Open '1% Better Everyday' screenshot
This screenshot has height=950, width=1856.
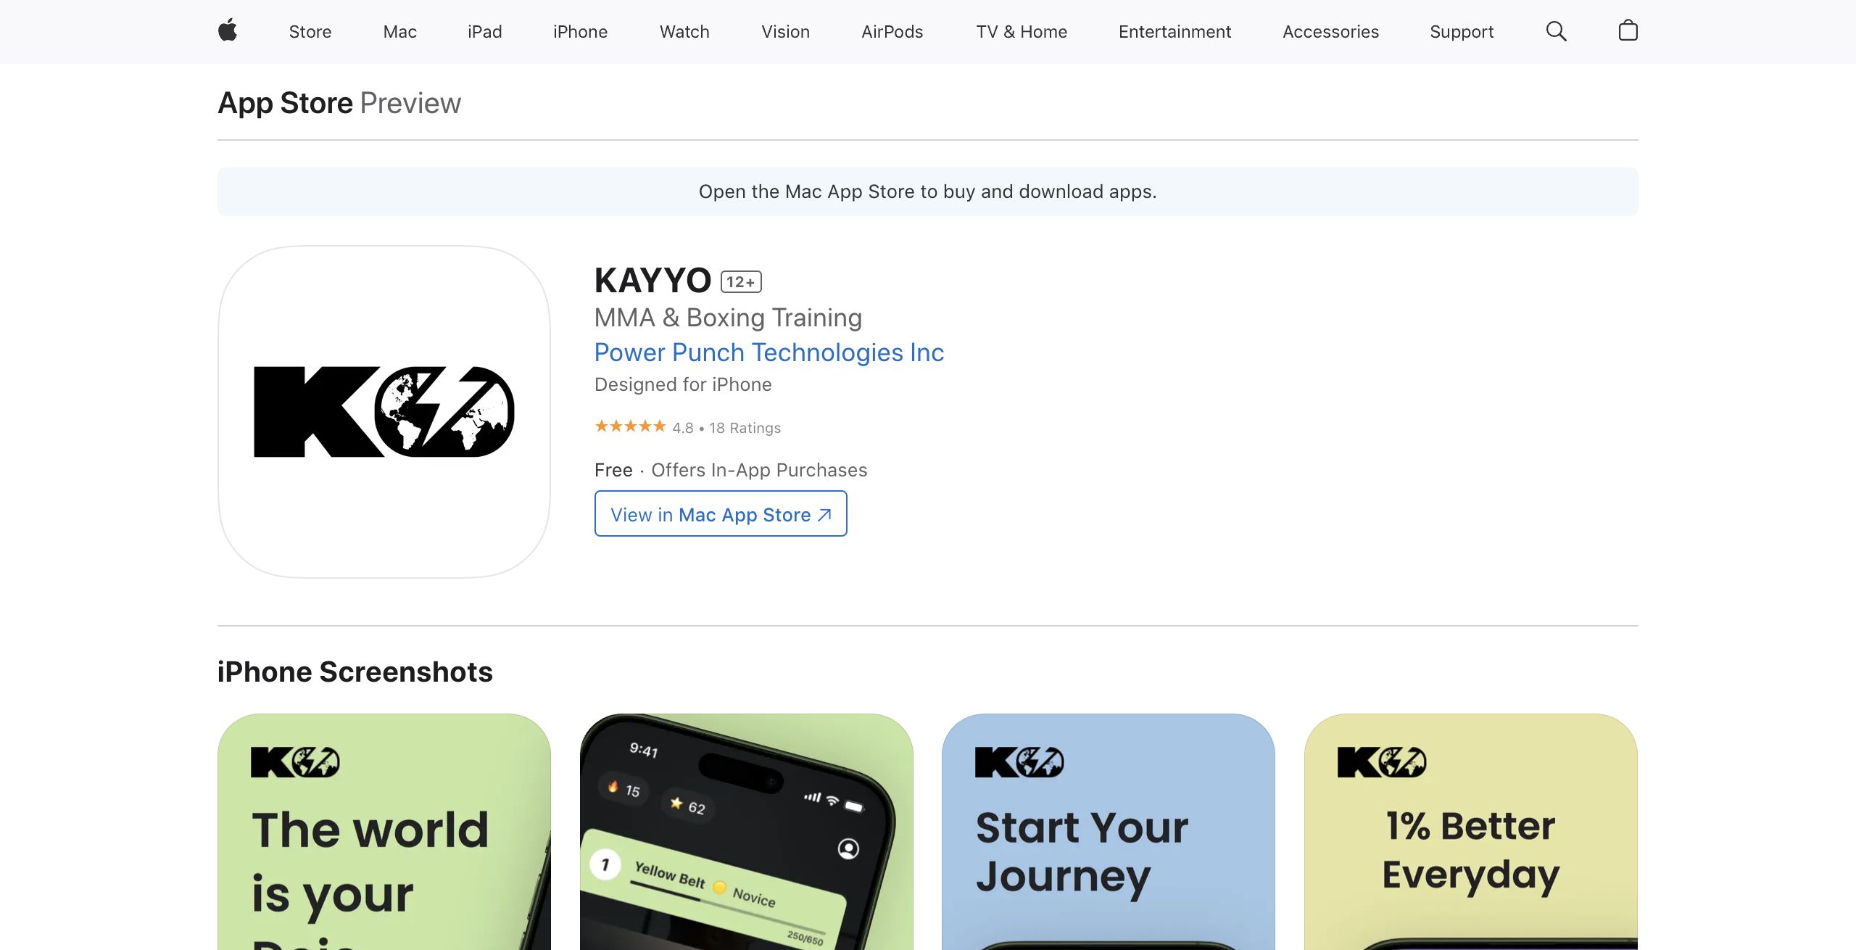tap(1471, 832)
